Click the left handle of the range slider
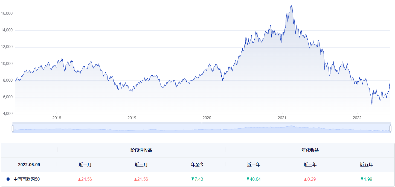The height and width of the screenshot is (187, 395). 13,128
